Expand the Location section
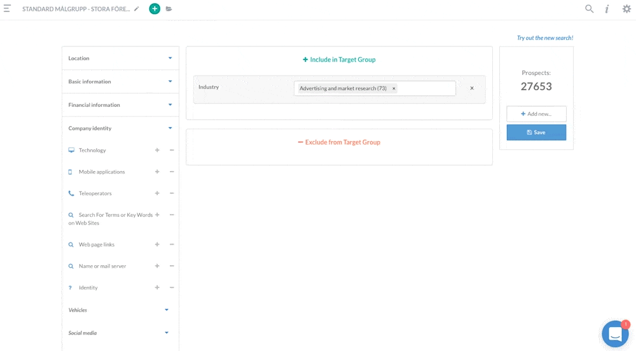 [120, 59]
